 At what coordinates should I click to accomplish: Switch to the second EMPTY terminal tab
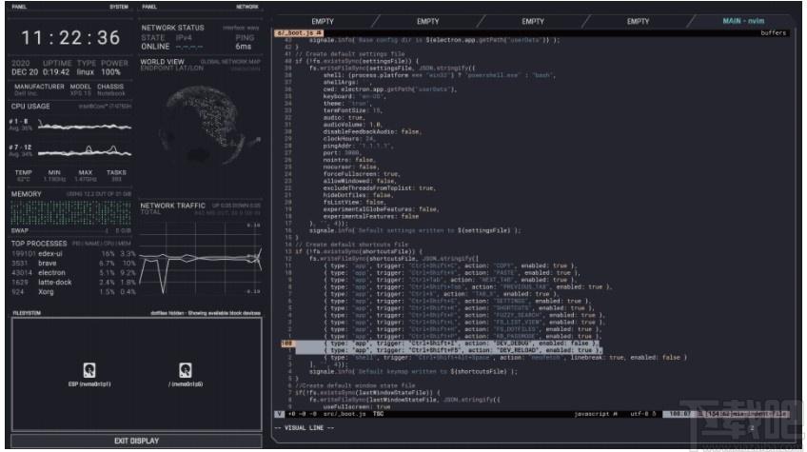pyautogui.click(x=427, y=22)
